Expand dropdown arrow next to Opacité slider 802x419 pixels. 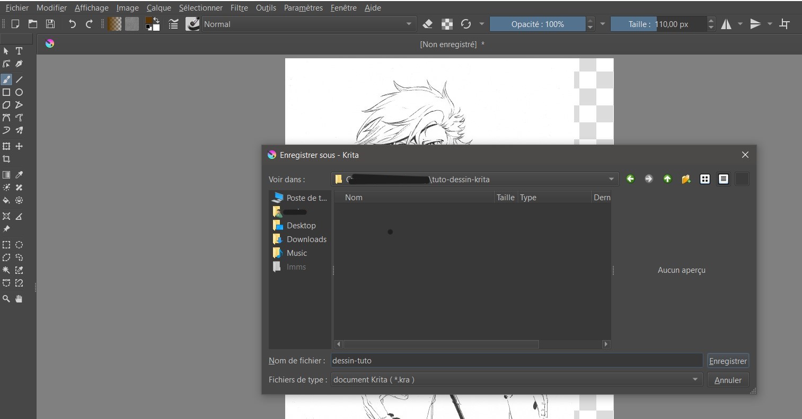[603, 24]
